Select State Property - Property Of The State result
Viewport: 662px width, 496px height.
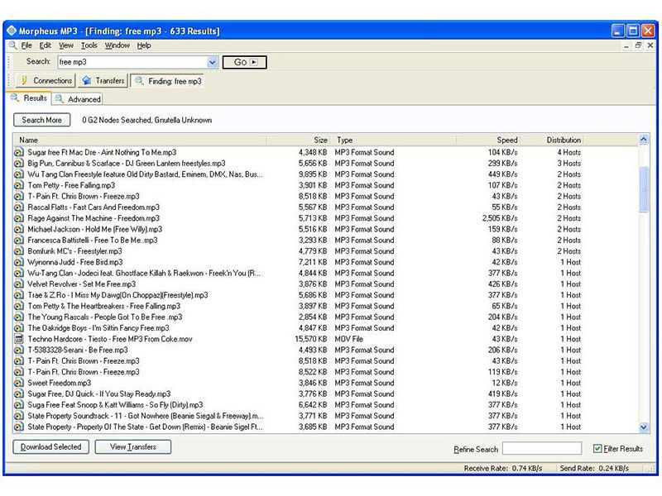pyautogui.click(x=145, y=427)
